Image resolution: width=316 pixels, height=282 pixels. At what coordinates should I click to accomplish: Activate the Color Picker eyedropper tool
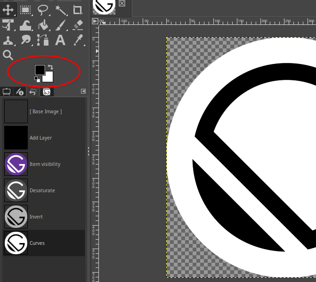(77, 40)
